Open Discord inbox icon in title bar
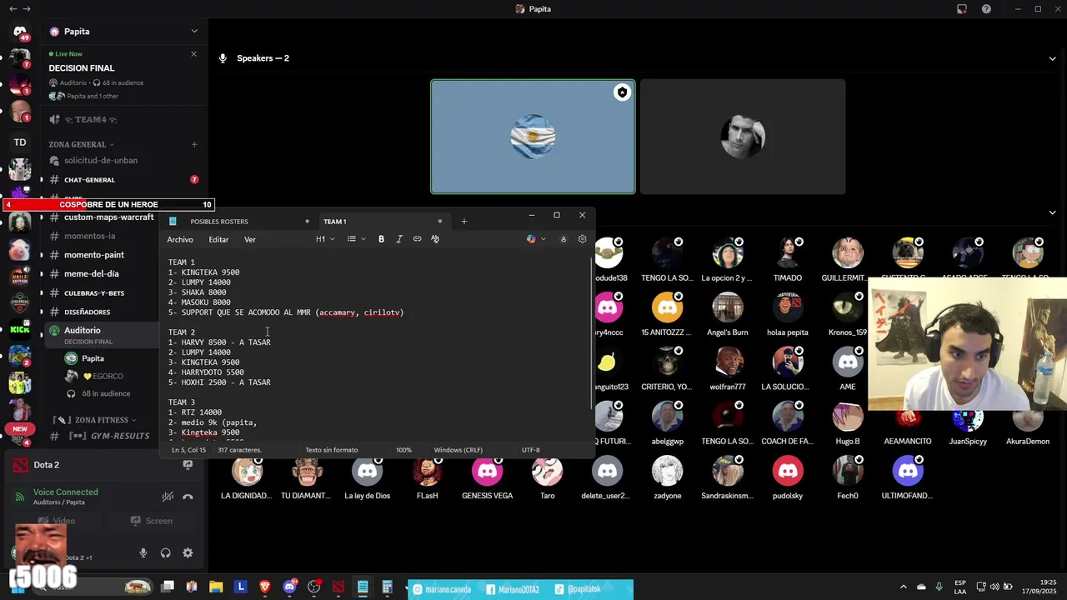Screen dimensions: 1067x600 tap(962, 9)
